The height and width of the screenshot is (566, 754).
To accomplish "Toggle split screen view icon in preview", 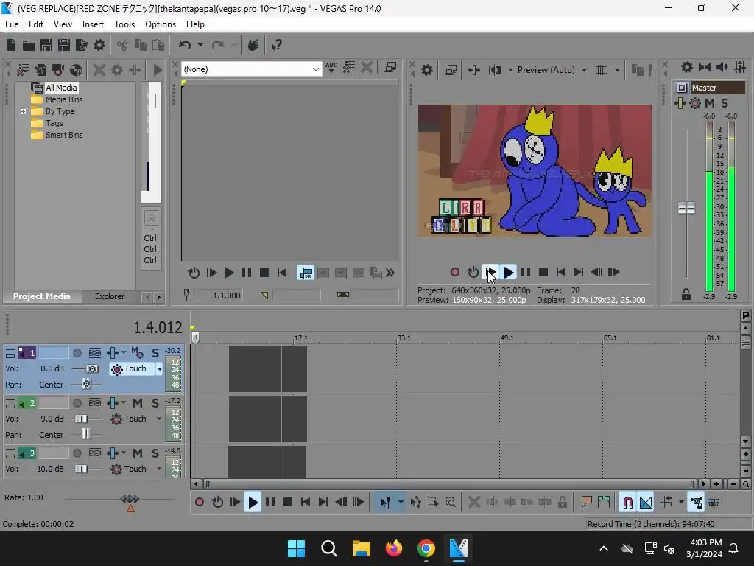I will [494, 70].
